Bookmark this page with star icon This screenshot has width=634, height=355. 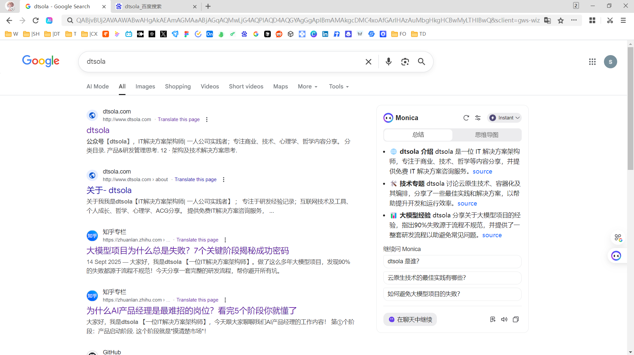click(x=561, y=20)
